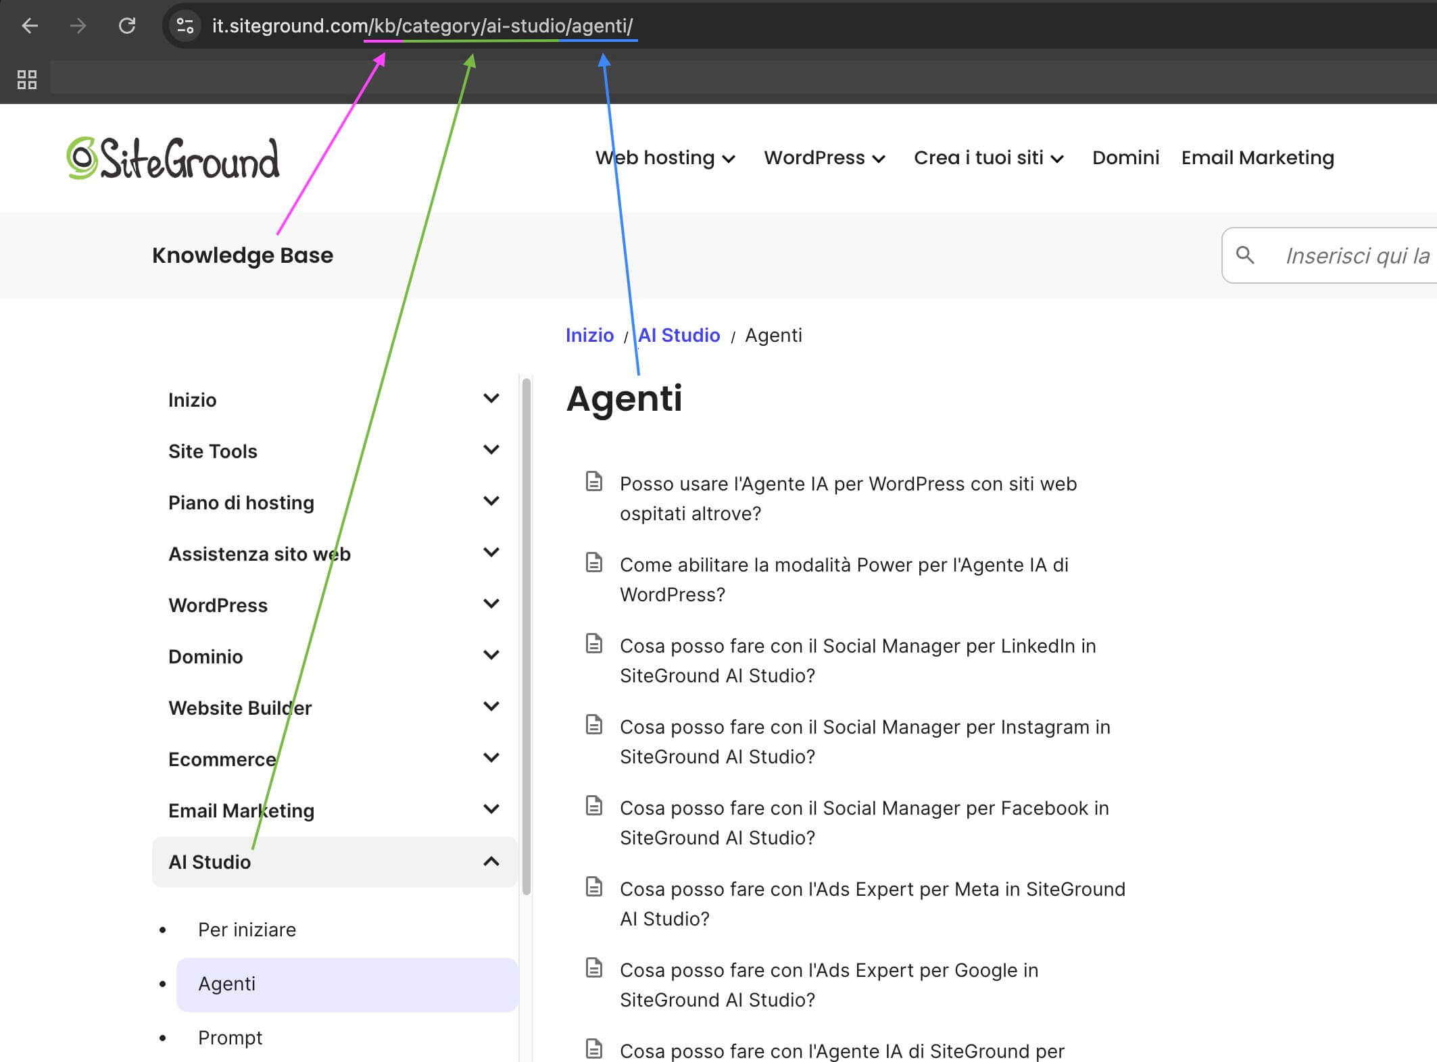Click the search magnifier icon

(1246, 255)
